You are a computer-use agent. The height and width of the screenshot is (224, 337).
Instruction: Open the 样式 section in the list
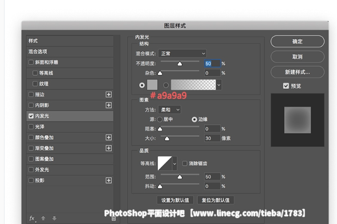(x=70, y=41)
